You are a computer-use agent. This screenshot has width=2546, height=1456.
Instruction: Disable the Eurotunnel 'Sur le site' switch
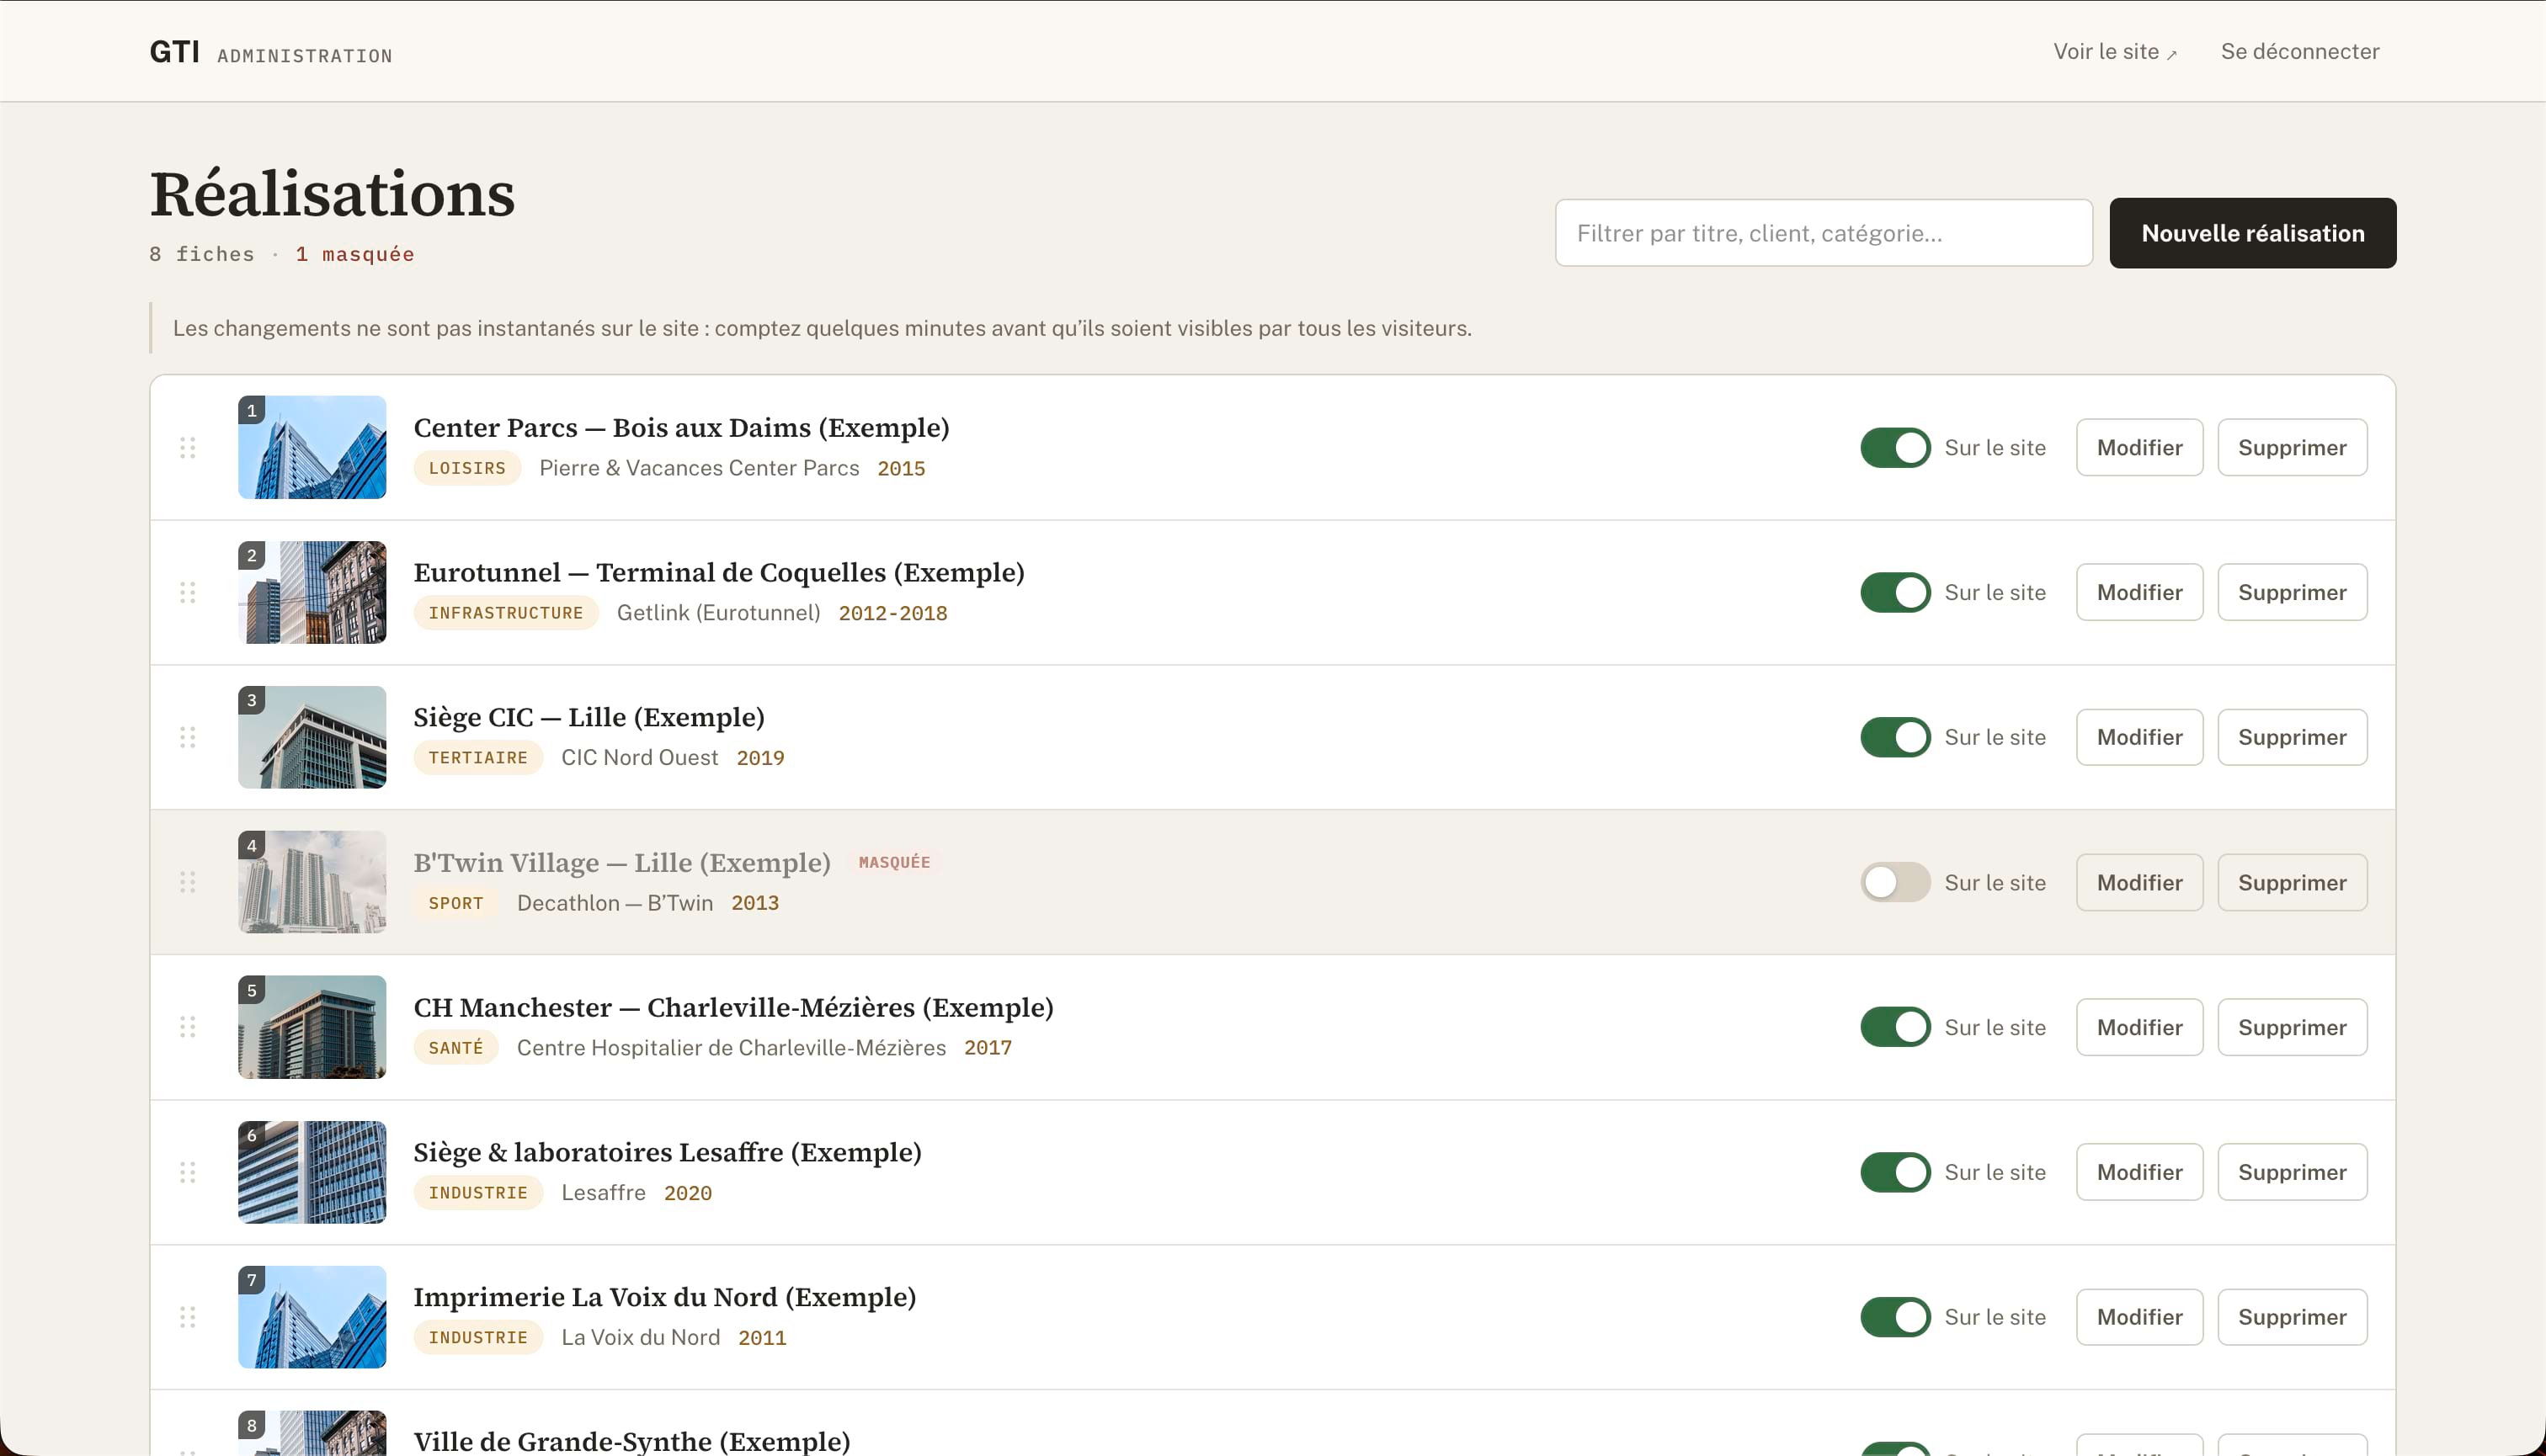(x=1894, y=592)
